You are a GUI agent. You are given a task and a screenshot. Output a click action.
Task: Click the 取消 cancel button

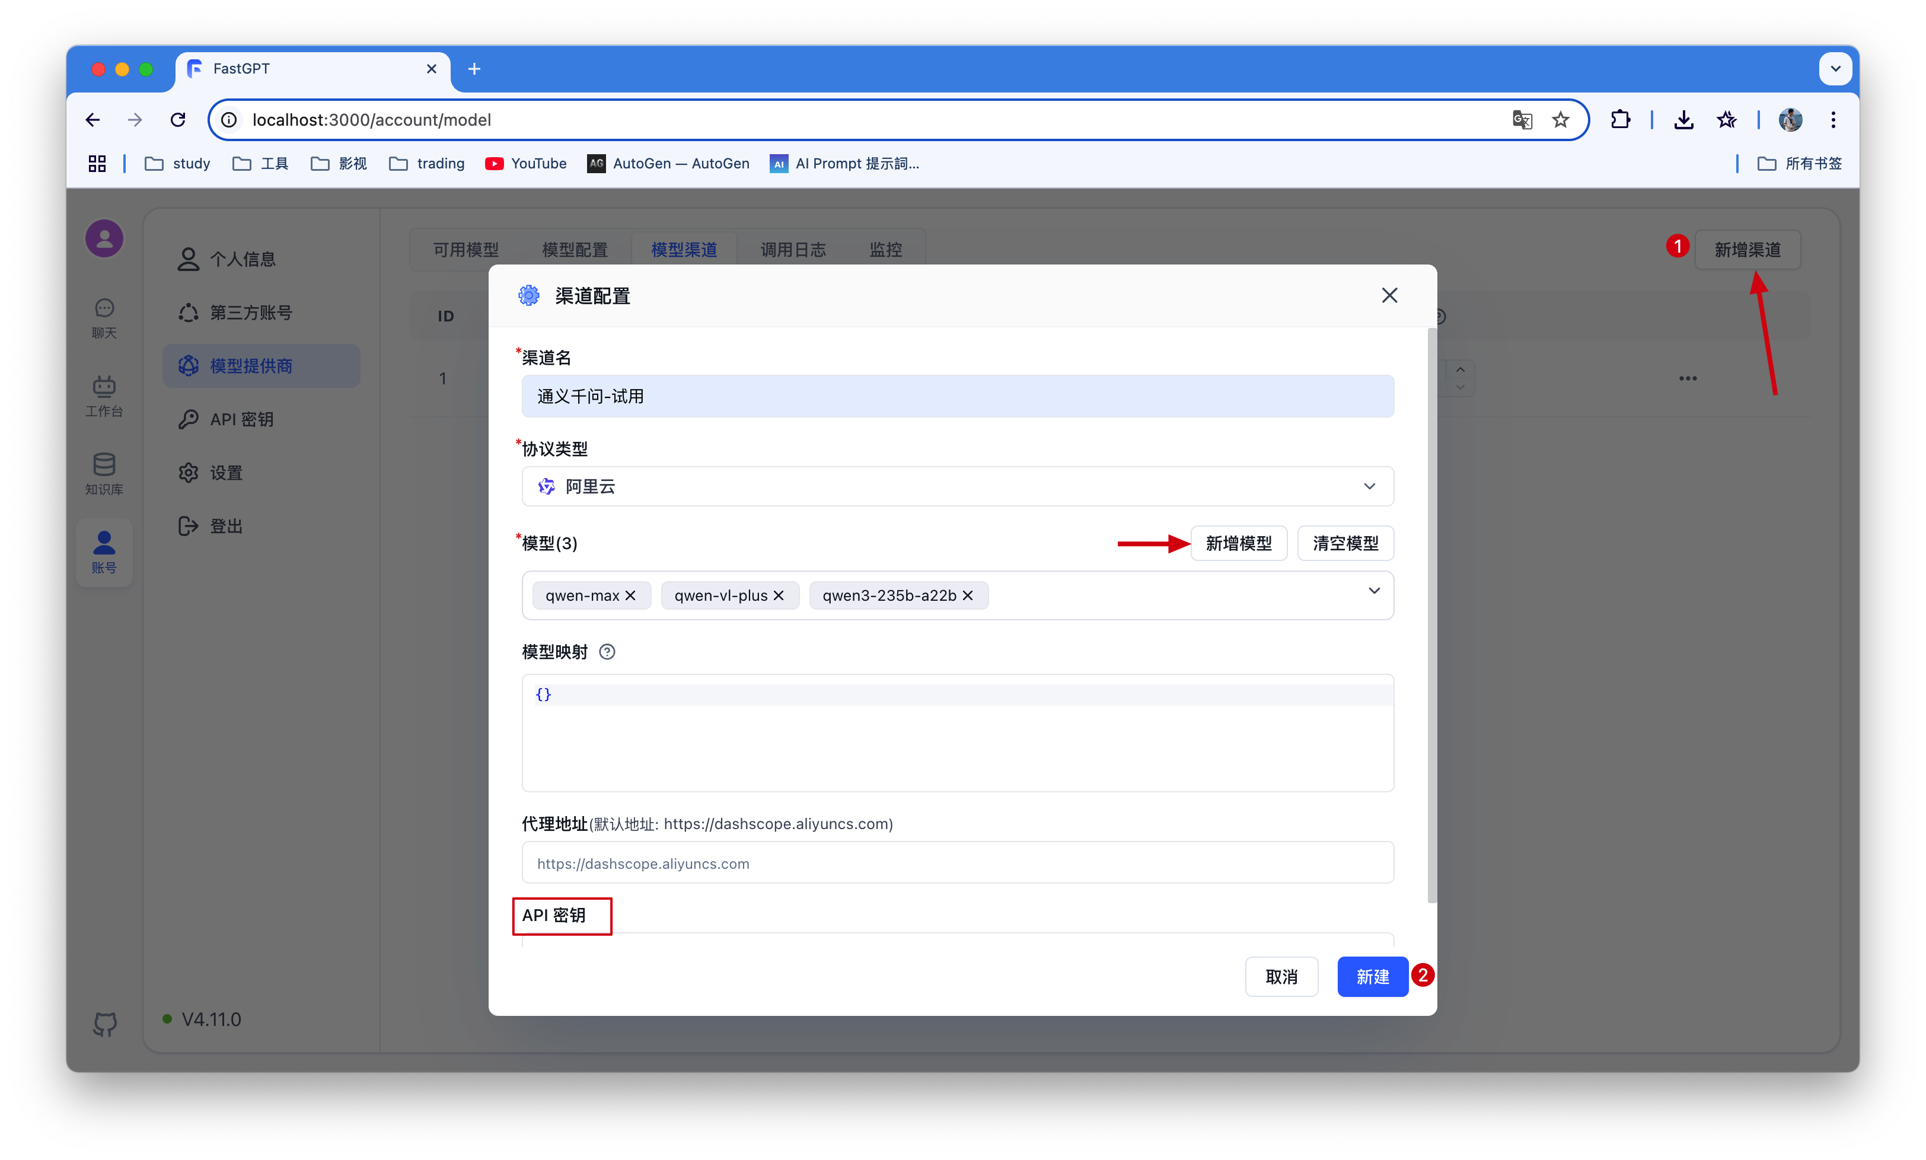click(1281, 976)
